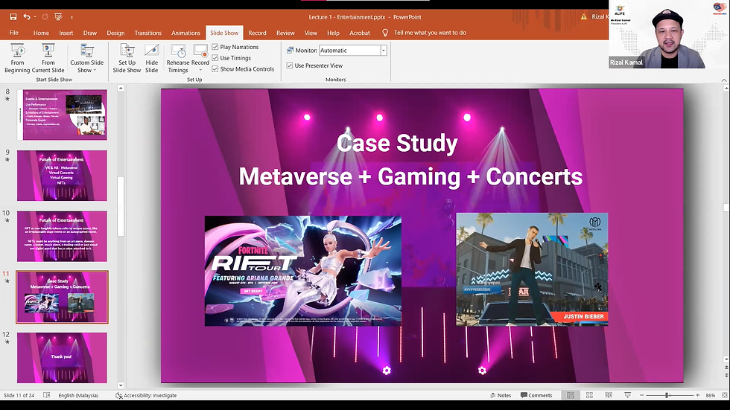The image size is (730, 410).
Task: Switch to the Insert tab
Action: tap(66, 33)
